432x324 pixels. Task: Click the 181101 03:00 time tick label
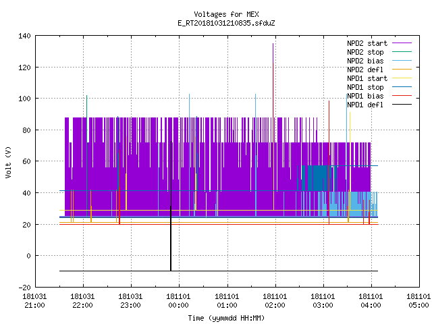click(x=323, y=301)
